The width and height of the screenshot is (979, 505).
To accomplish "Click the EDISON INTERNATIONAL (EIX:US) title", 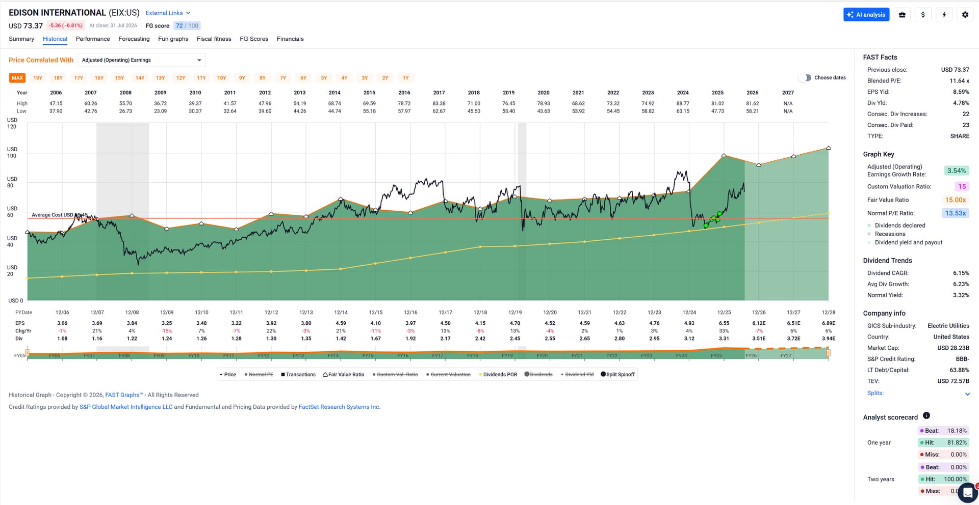I will point(74,13).
